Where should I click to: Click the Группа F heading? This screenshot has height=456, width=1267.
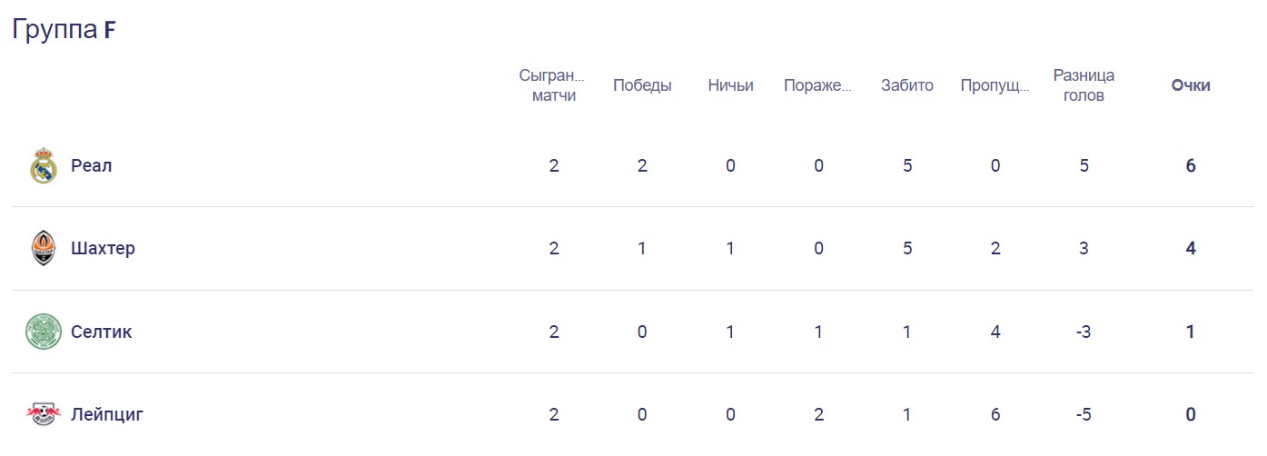tap(64, 30)
